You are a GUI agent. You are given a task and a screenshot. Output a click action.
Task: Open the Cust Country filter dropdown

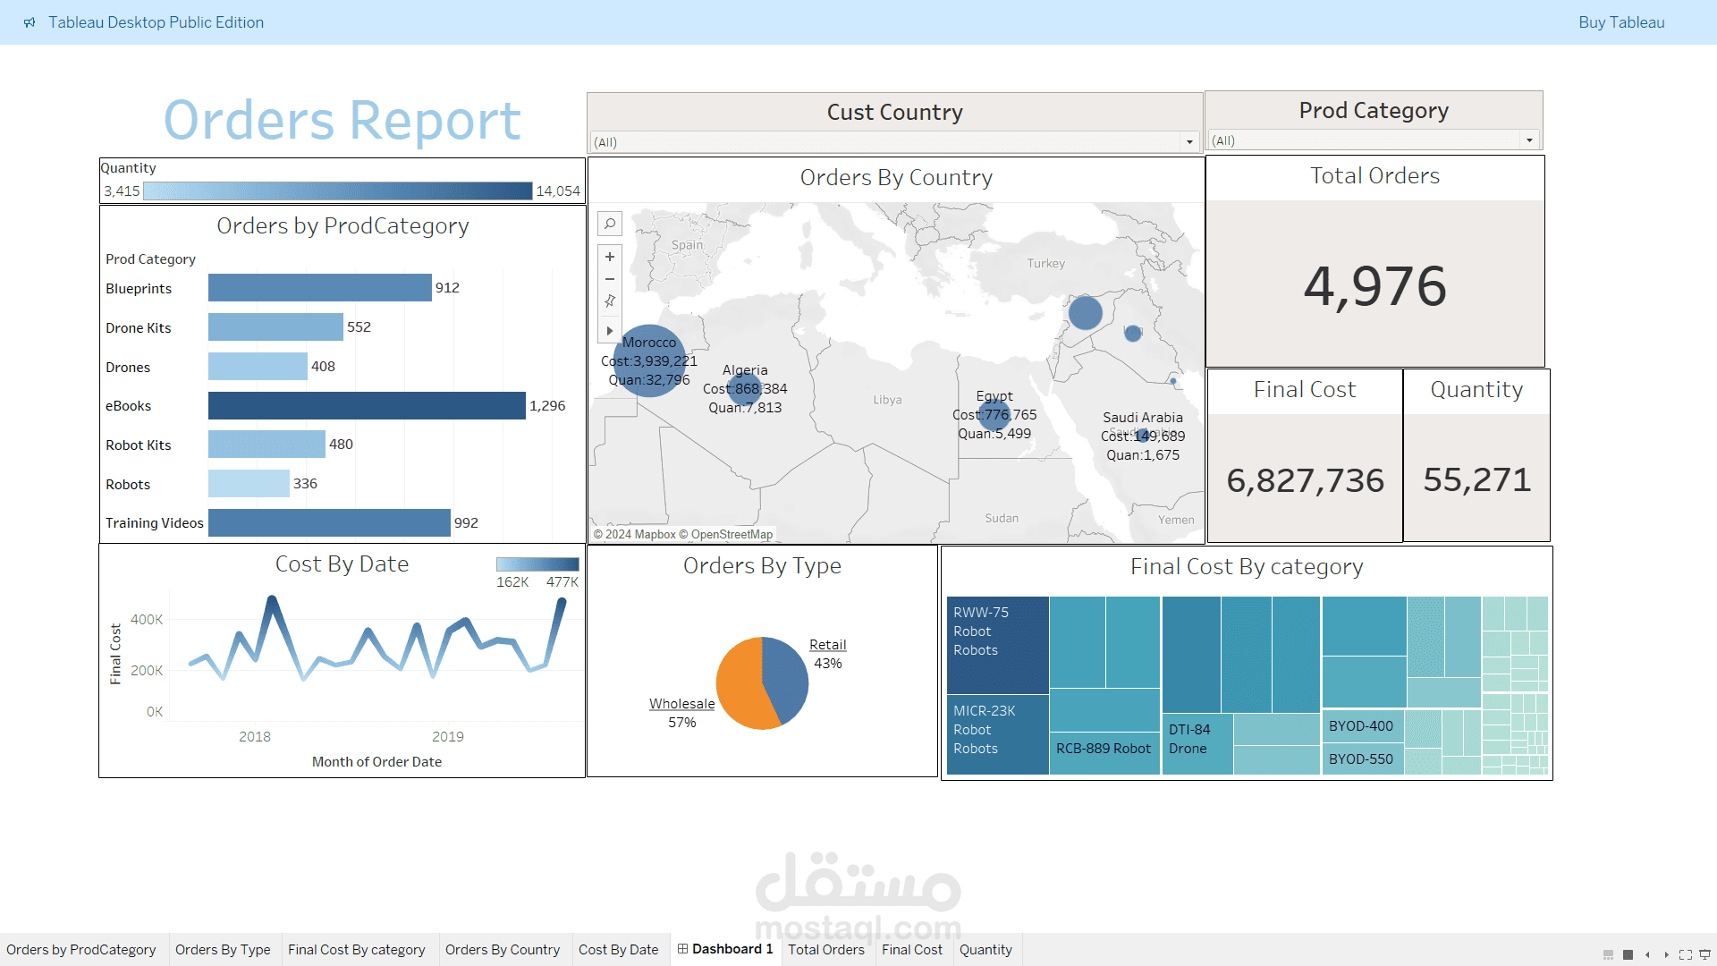pos(1189,141)
